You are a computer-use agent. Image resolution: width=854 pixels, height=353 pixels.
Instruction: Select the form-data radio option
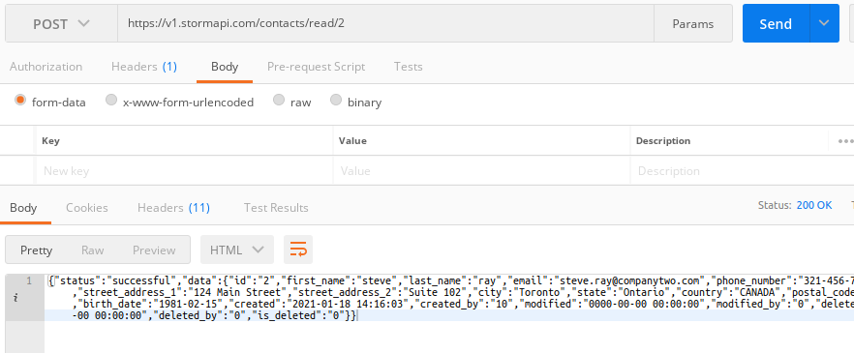20,100
